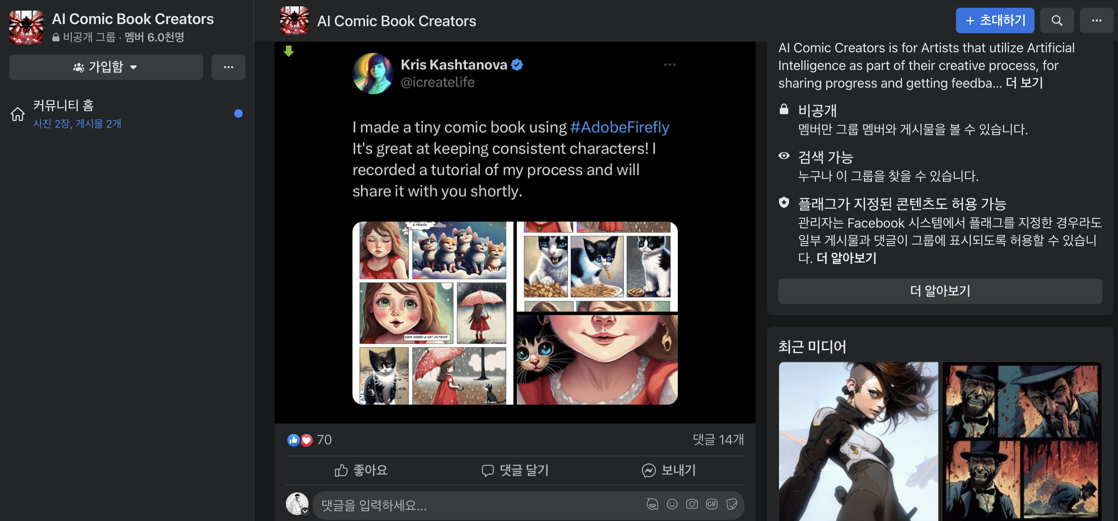
Task: Click the home icon in the sidebar
Action: pos(18,114)
